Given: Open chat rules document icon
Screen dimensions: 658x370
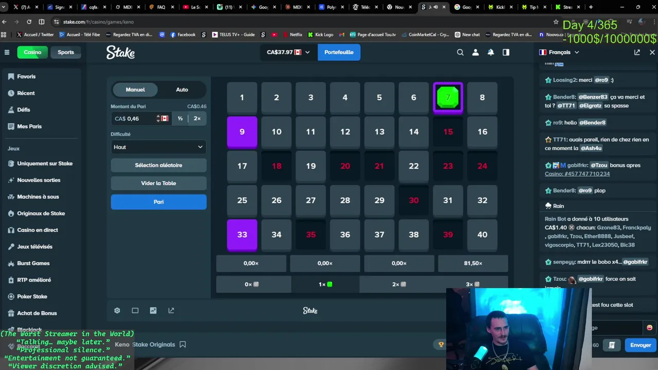Looking at the screenshot, I should 612,345.
